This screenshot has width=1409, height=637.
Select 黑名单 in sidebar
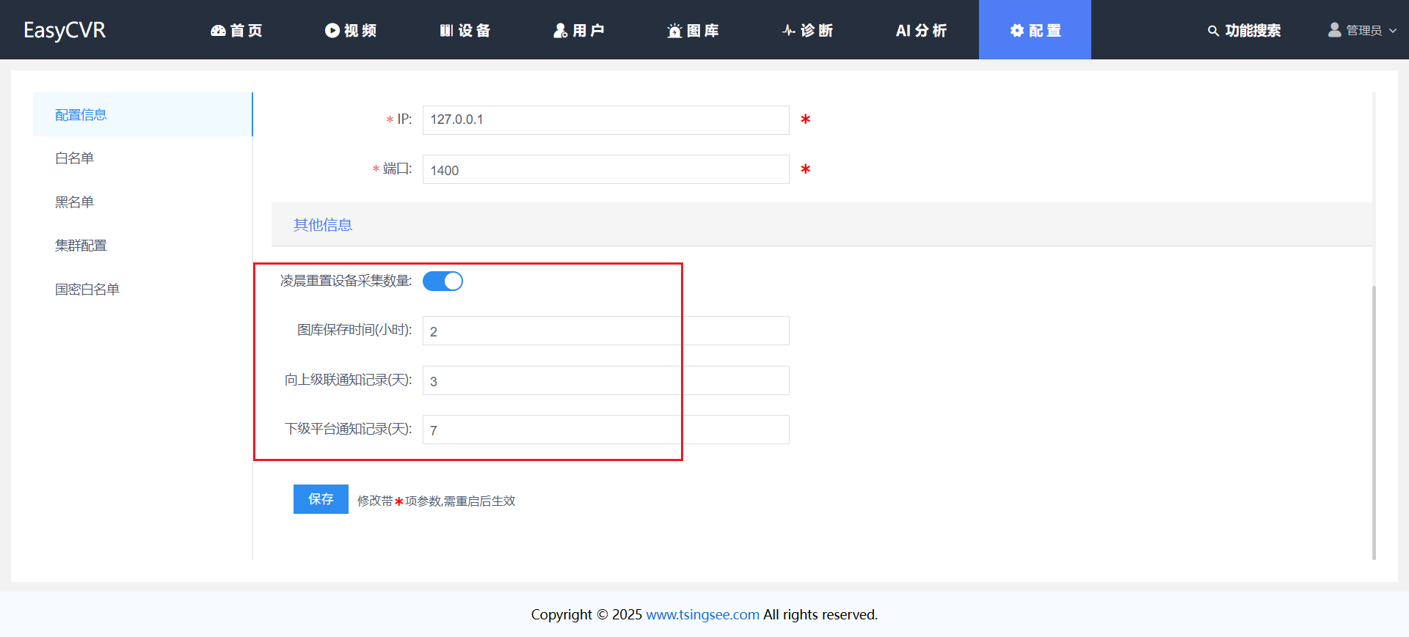pos(143,202)
